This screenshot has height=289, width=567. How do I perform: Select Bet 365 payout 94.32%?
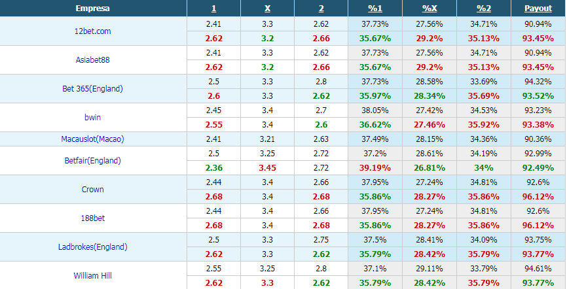[538, 82]
